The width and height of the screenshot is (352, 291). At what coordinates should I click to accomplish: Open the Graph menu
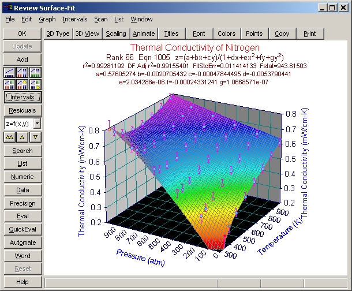47,19
